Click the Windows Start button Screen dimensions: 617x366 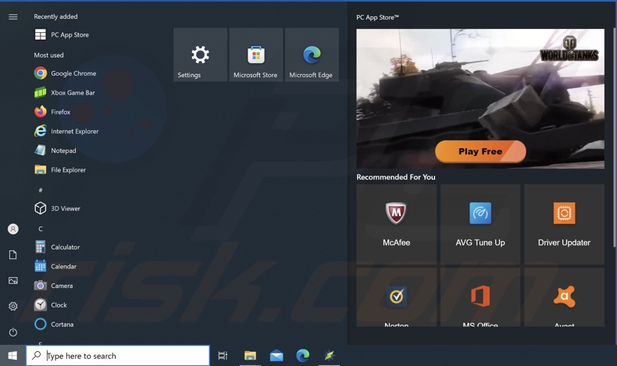(x=12, y=355)
